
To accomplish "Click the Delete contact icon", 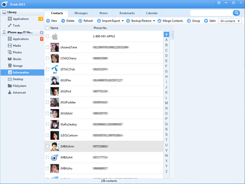I will click(x=63, y=21).
